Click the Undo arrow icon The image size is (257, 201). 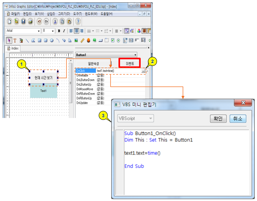click(x=40, y=22)
